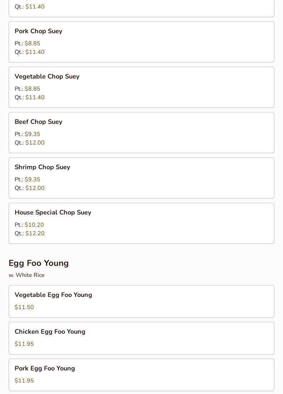Viewport: 283px width, 394px height.
Task: Select the Vegetable Chop Suey quart price
Action: 35,97
